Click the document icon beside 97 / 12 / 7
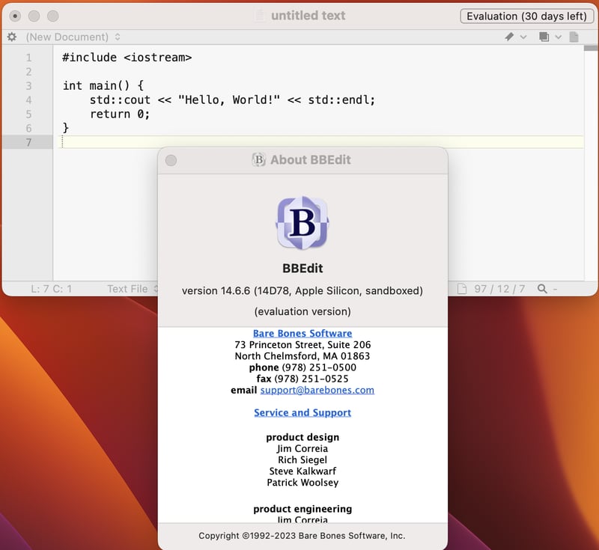The image size is (599, 550). click(x=462, y=289)
